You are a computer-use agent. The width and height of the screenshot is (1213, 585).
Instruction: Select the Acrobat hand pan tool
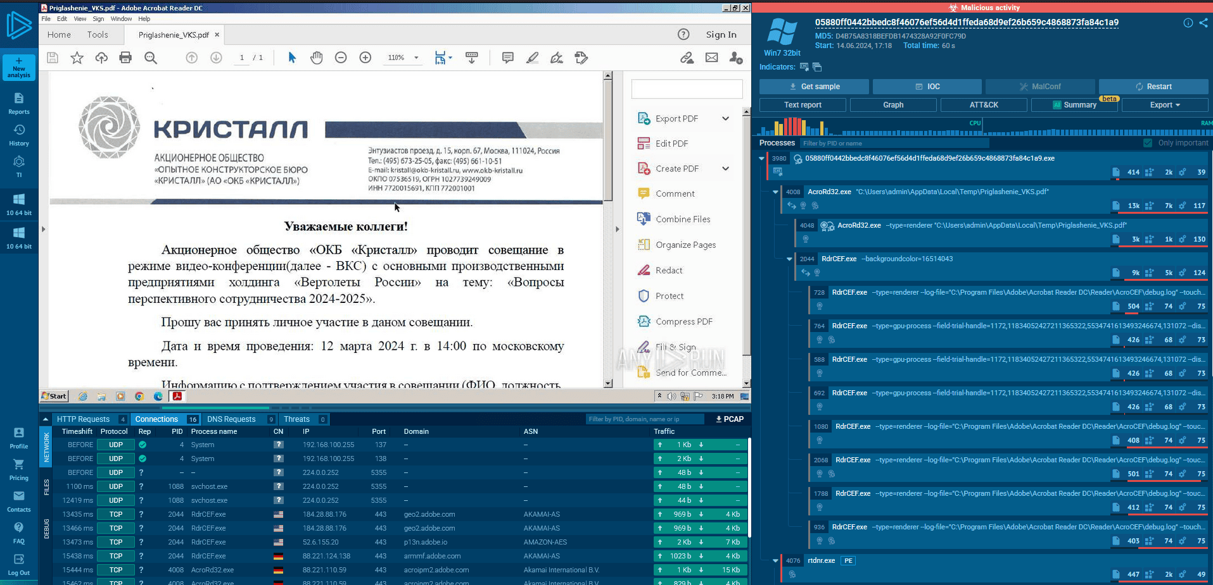[x=316, y=58]
